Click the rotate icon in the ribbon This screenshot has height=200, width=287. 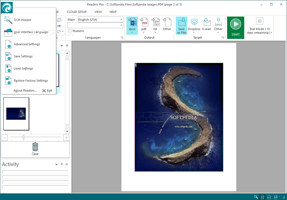[59, 32]
